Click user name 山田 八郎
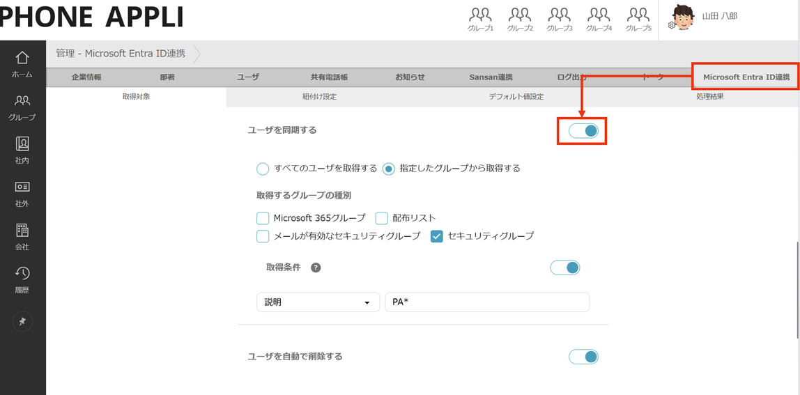 pos(719,16)
